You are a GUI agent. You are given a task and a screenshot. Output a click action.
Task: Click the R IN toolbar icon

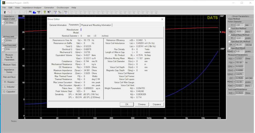click(x=19, y=12)
